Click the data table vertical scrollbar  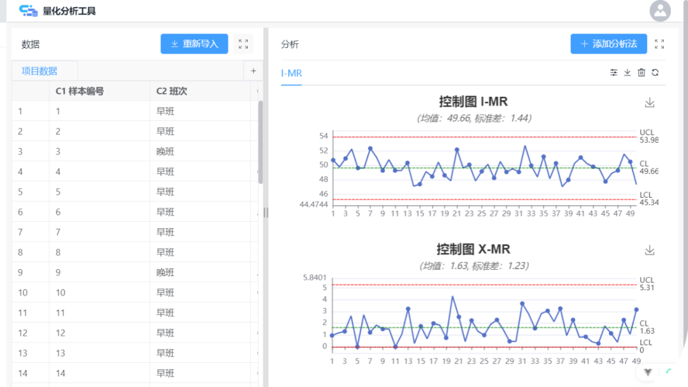coord(260,142)
